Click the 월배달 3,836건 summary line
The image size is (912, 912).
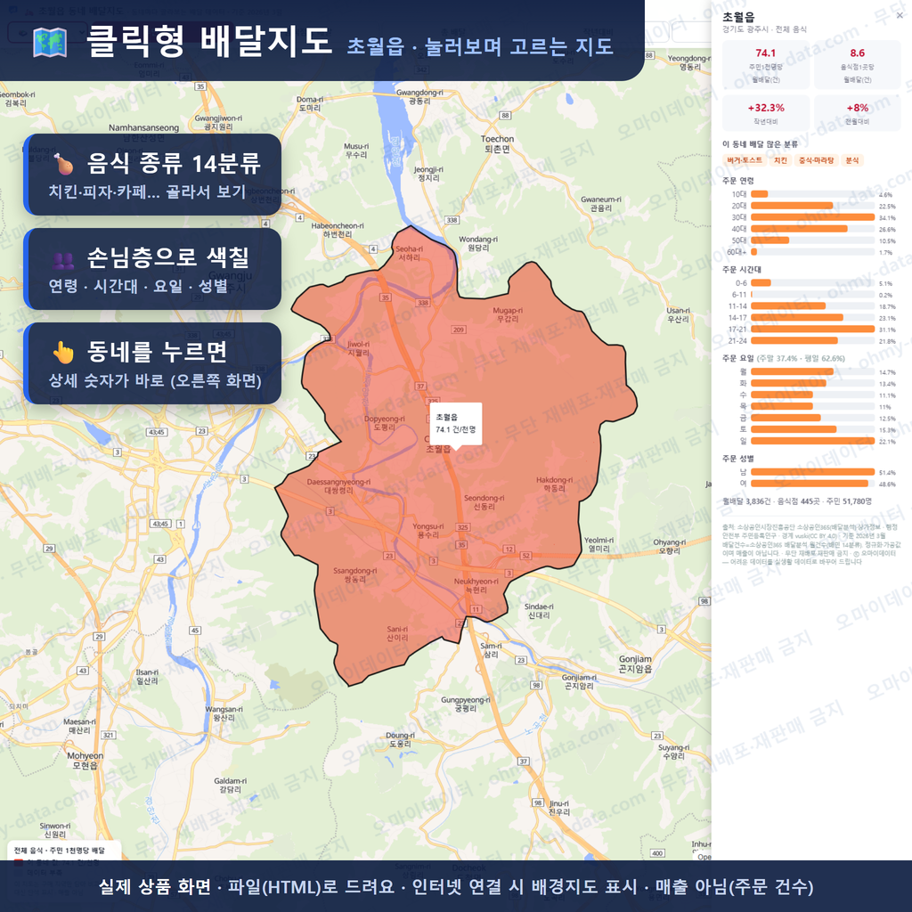[x=797, y=501]
